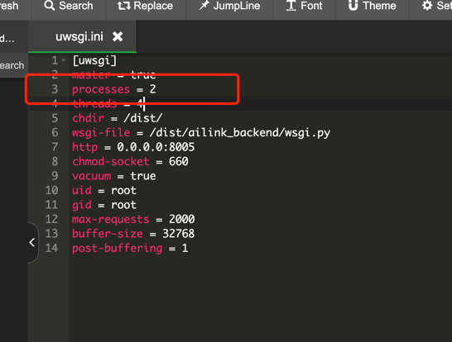Click the Search magnifier icon in toolbar
The width and height of the screenshot is (452, 342).
click(50, 6)
